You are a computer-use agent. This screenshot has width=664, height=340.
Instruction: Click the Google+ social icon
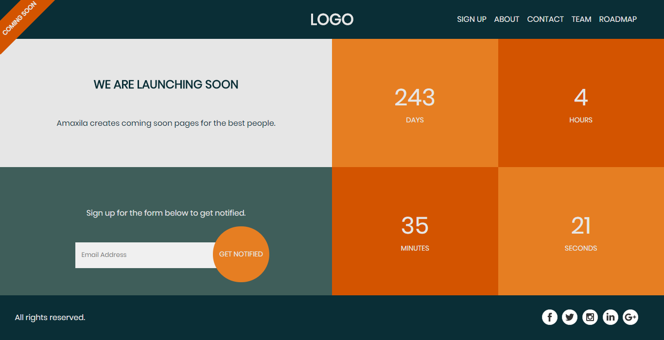coord(630,317)
